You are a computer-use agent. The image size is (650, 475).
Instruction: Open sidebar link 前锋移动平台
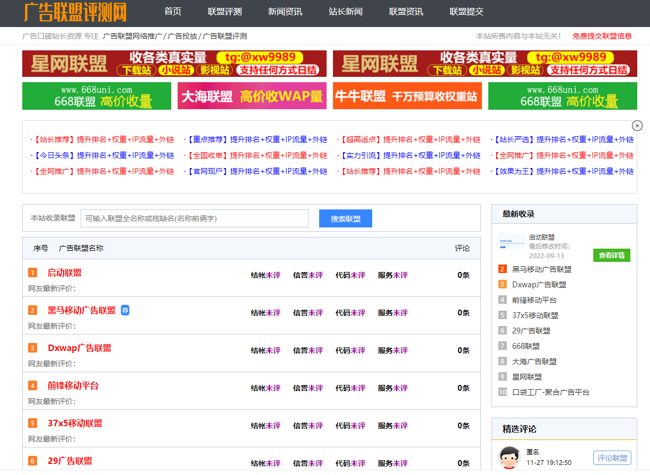point(534,300)
